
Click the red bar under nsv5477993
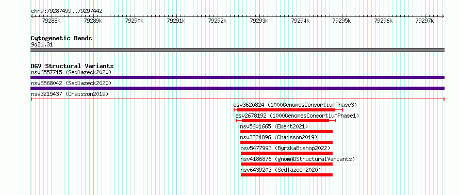pyautogui.click(x=287, y=153)
